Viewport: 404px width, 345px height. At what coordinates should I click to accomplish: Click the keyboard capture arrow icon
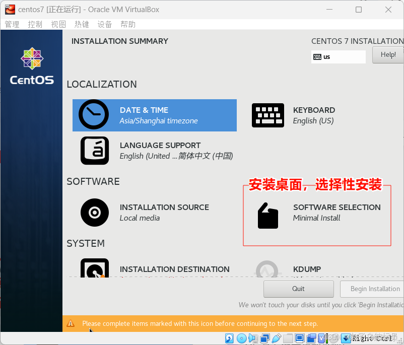(x=346, y=338)
